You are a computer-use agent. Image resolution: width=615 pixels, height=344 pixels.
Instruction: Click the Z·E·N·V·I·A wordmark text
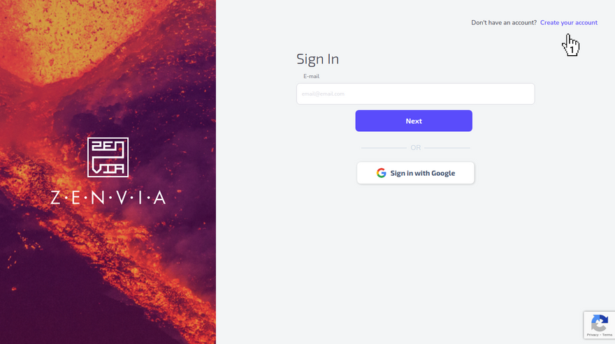108,198
